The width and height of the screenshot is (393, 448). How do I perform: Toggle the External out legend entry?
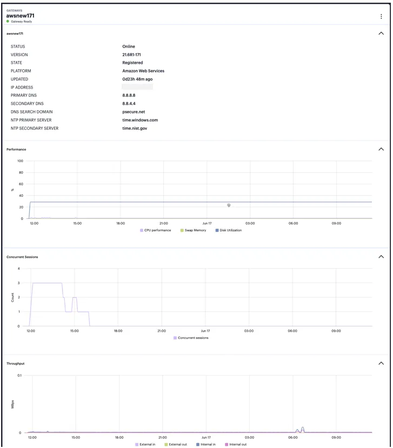176,444
